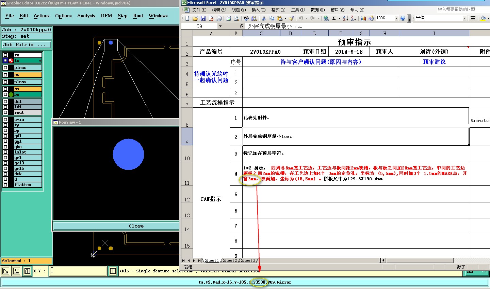
Task: Click the Sort Ascending A-Z icon
Action: point(345,18)
